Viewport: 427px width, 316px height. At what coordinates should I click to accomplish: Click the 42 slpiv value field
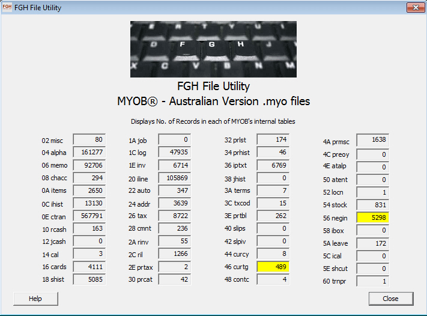click(273, 241)
